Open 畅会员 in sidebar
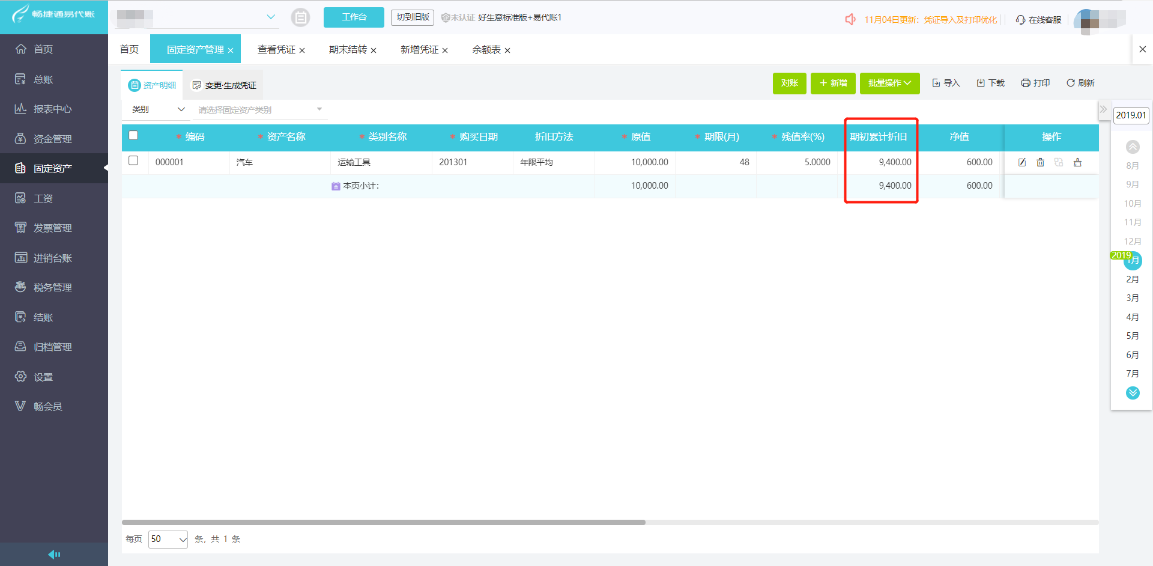Image resolution: width=1153 pixels, height=566 pixels. tap(53, 406)
